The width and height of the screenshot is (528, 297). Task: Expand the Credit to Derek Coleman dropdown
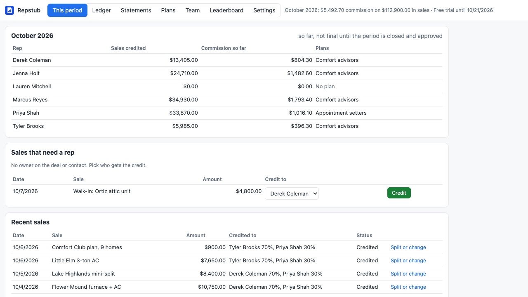tap(292, 193)
